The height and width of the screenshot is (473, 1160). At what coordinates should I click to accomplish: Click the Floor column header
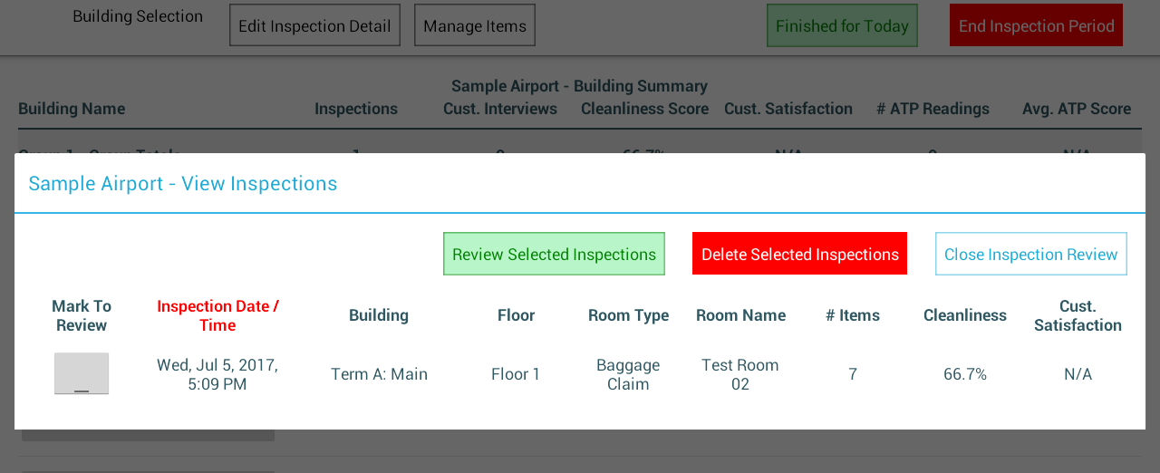tap(516, 315)
